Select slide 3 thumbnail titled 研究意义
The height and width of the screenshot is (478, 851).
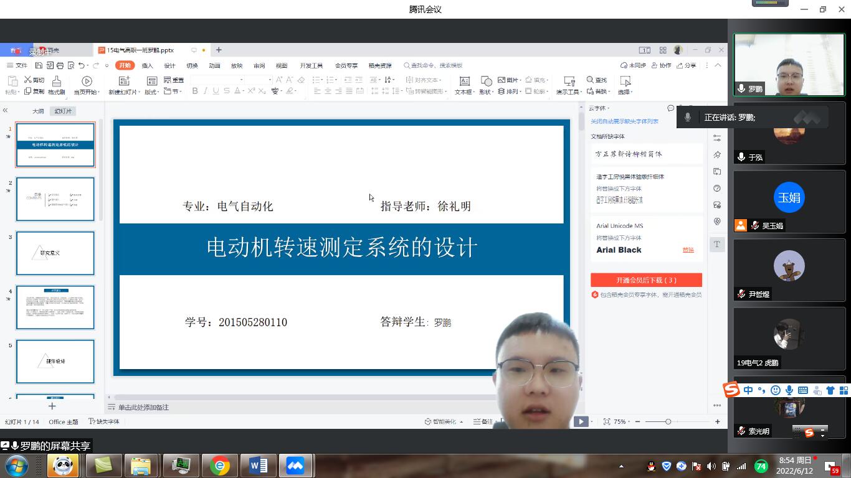pyautogui.click(x=55, y=253)
